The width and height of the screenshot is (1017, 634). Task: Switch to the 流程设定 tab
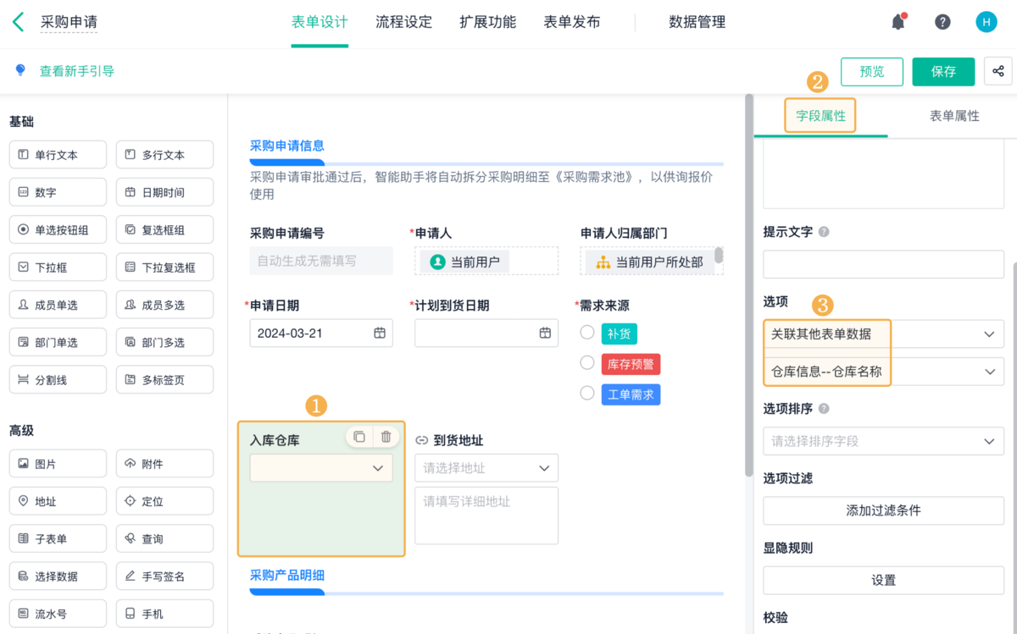pyautogui.click(x=403, y=23)
